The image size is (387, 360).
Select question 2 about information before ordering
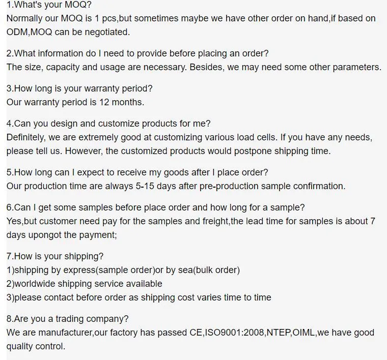point(137,53)
